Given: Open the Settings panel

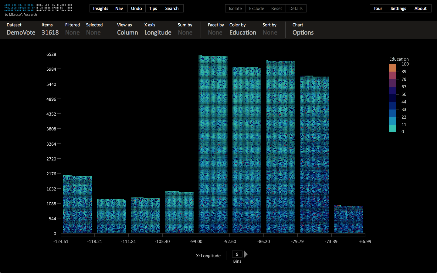Looking at the screenshot, I should coord(398,8).
